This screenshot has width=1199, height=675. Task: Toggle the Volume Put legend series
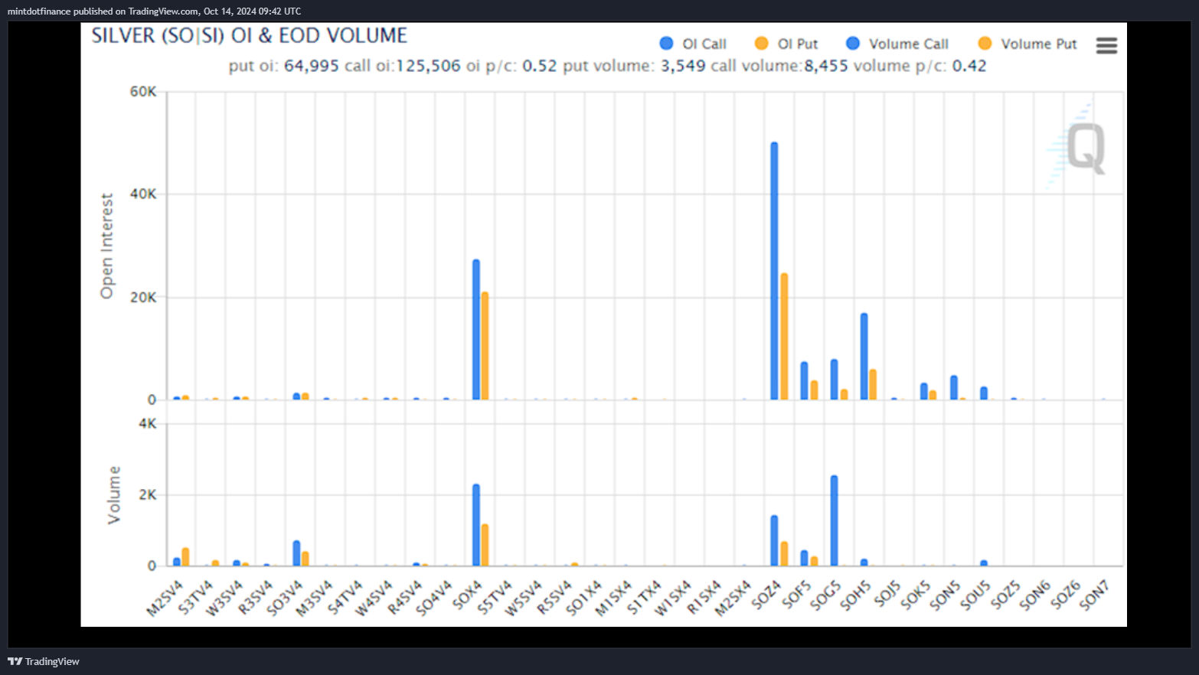pos(1027,44)
